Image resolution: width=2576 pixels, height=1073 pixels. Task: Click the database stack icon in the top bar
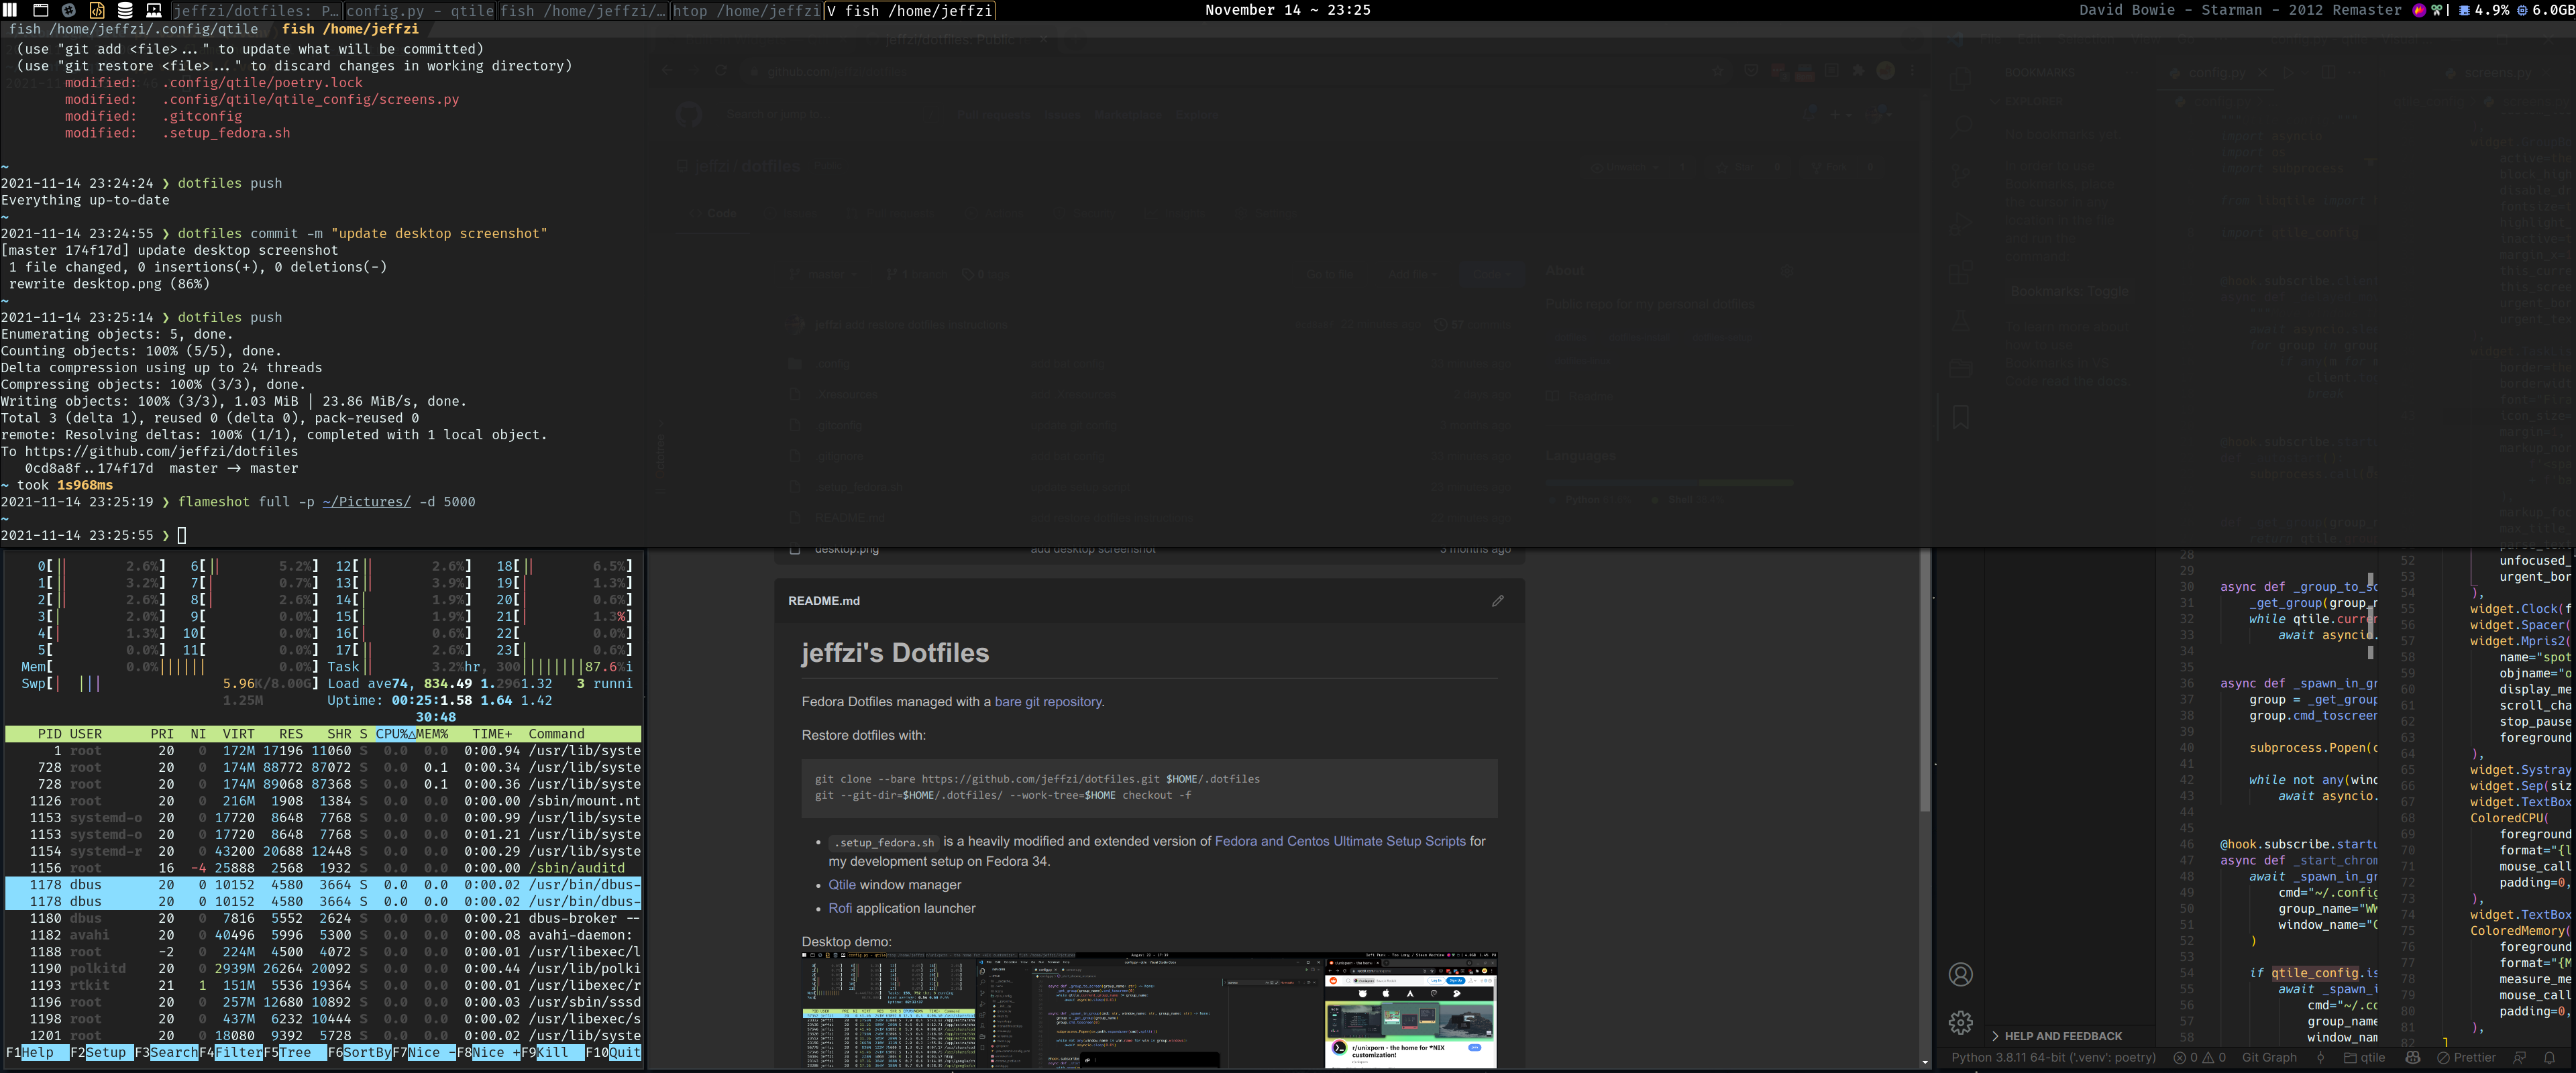pos(125,10)
